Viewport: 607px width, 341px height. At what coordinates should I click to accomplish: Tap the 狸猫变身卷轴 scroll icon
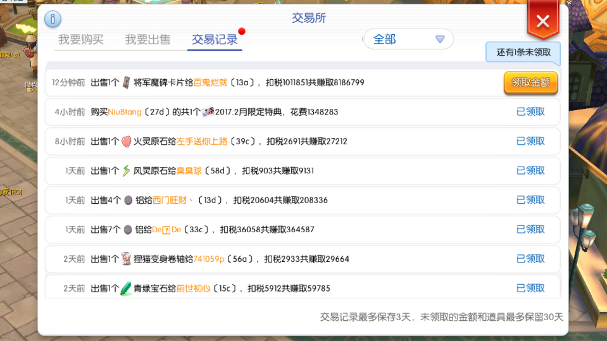126,259
